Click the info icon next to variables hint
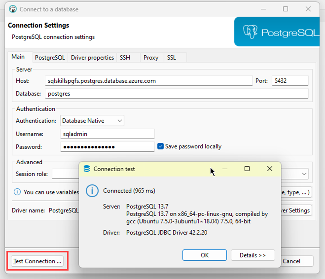Screen dimensions: 325x279 17,192
